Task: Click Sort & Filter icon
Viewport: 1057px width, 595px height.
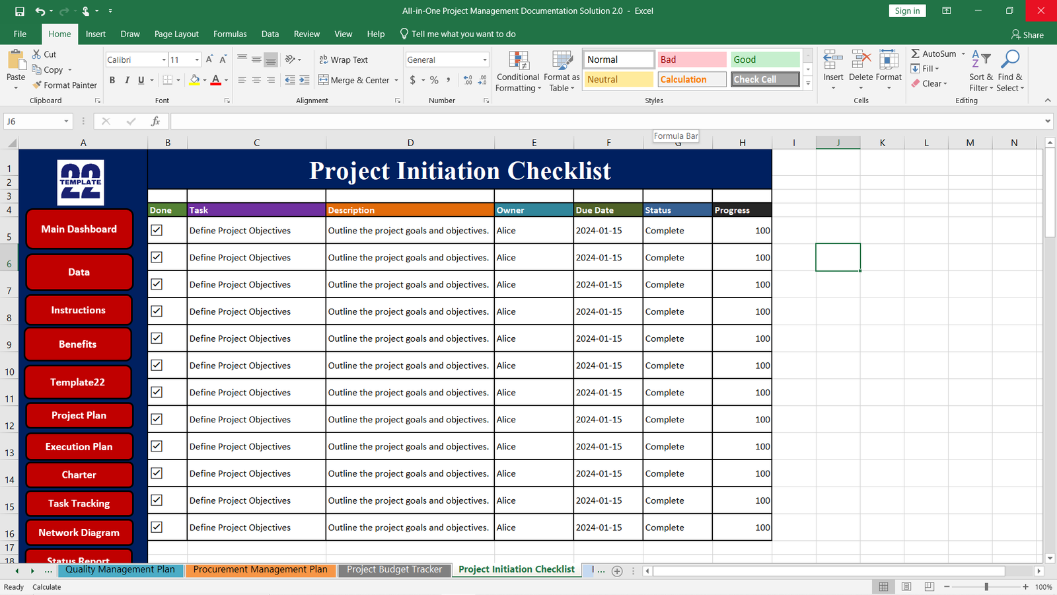Action: pyautogui.click(x=981, y=59)
